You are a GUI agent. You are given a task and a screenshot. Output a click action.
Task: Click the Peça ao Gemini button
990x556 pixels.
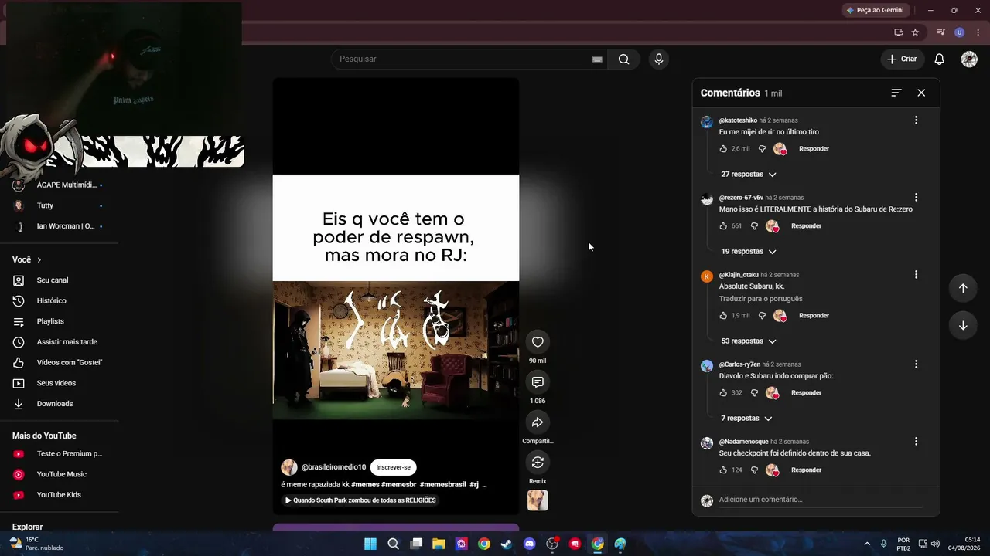click(x=874, y=10)
